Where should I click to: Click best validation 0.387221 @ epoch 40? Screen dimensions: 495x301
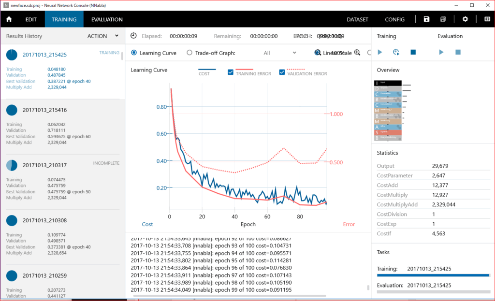(x=69, y=81)
